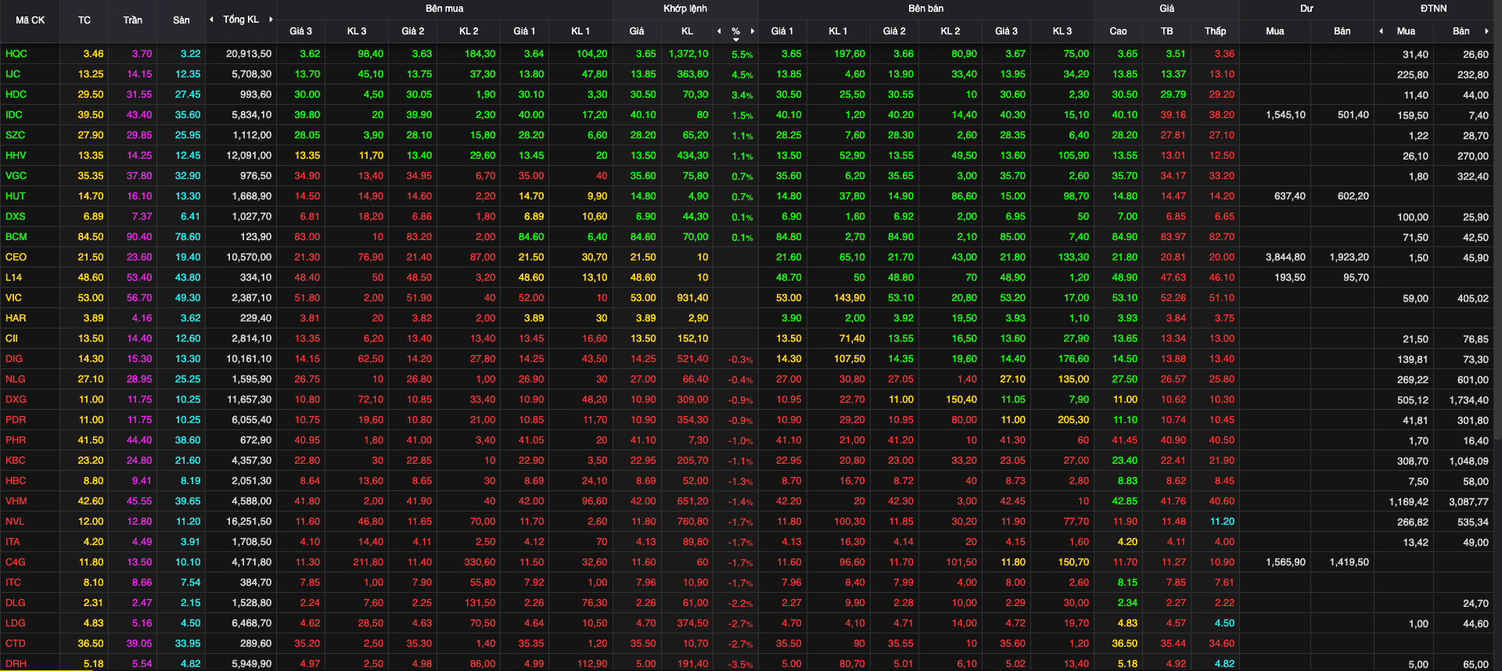
Task: Open CTD ticker symbol
Action: (16, 644)
